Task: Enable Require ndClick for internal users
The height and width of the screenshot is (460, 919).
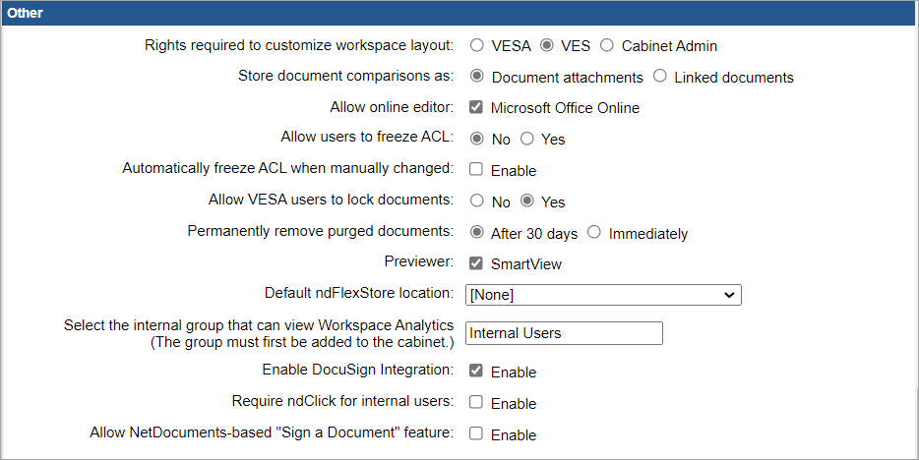Action: pyautogui.click(x=476, y=403)
